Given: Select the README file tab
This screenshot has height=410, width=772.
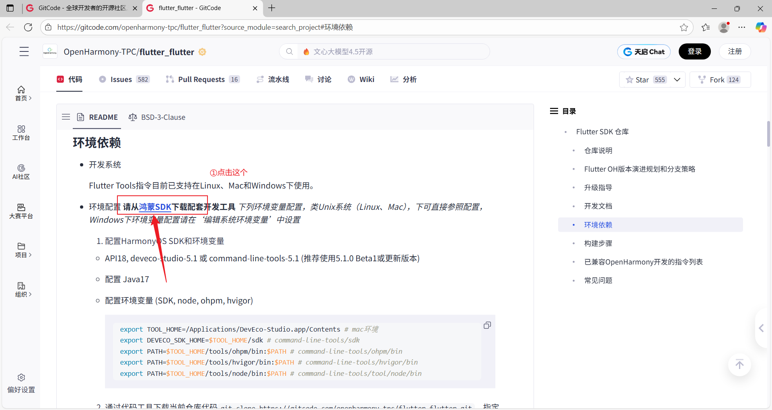Looking at the screenshot, I should [x=97, y=117].
